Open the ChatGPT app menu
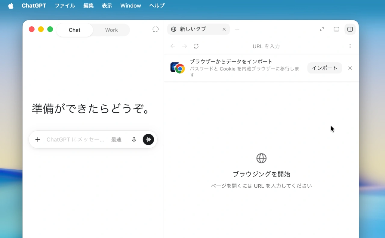 pyautogui.click(x=34, y=6)
